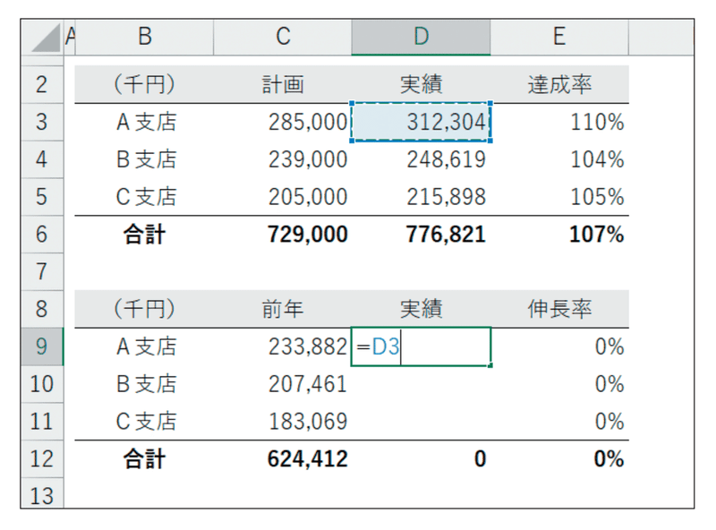The width and height of the screenshot is (716, 530).
Task: Select column E header
Action: (x=559, y=37)
